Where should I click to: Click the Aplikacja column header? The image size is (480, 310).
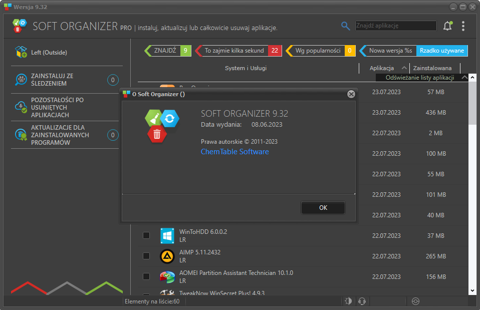click(381, 68)
